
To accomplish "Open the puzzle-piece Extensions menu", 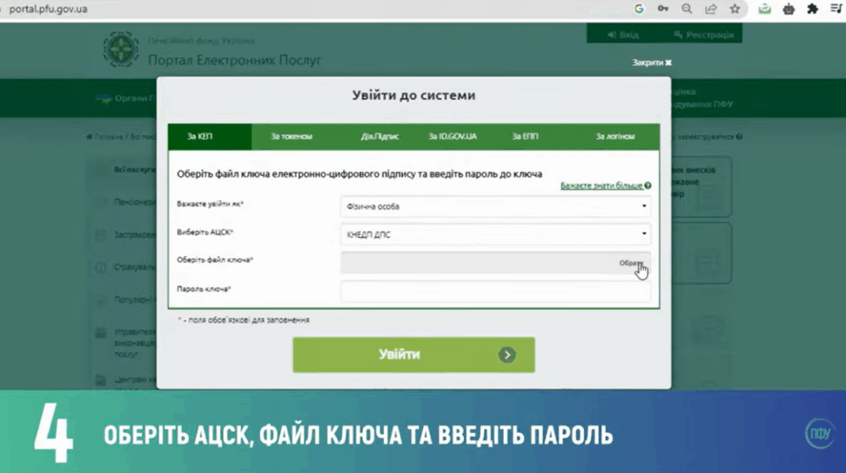I will [813, 9].
